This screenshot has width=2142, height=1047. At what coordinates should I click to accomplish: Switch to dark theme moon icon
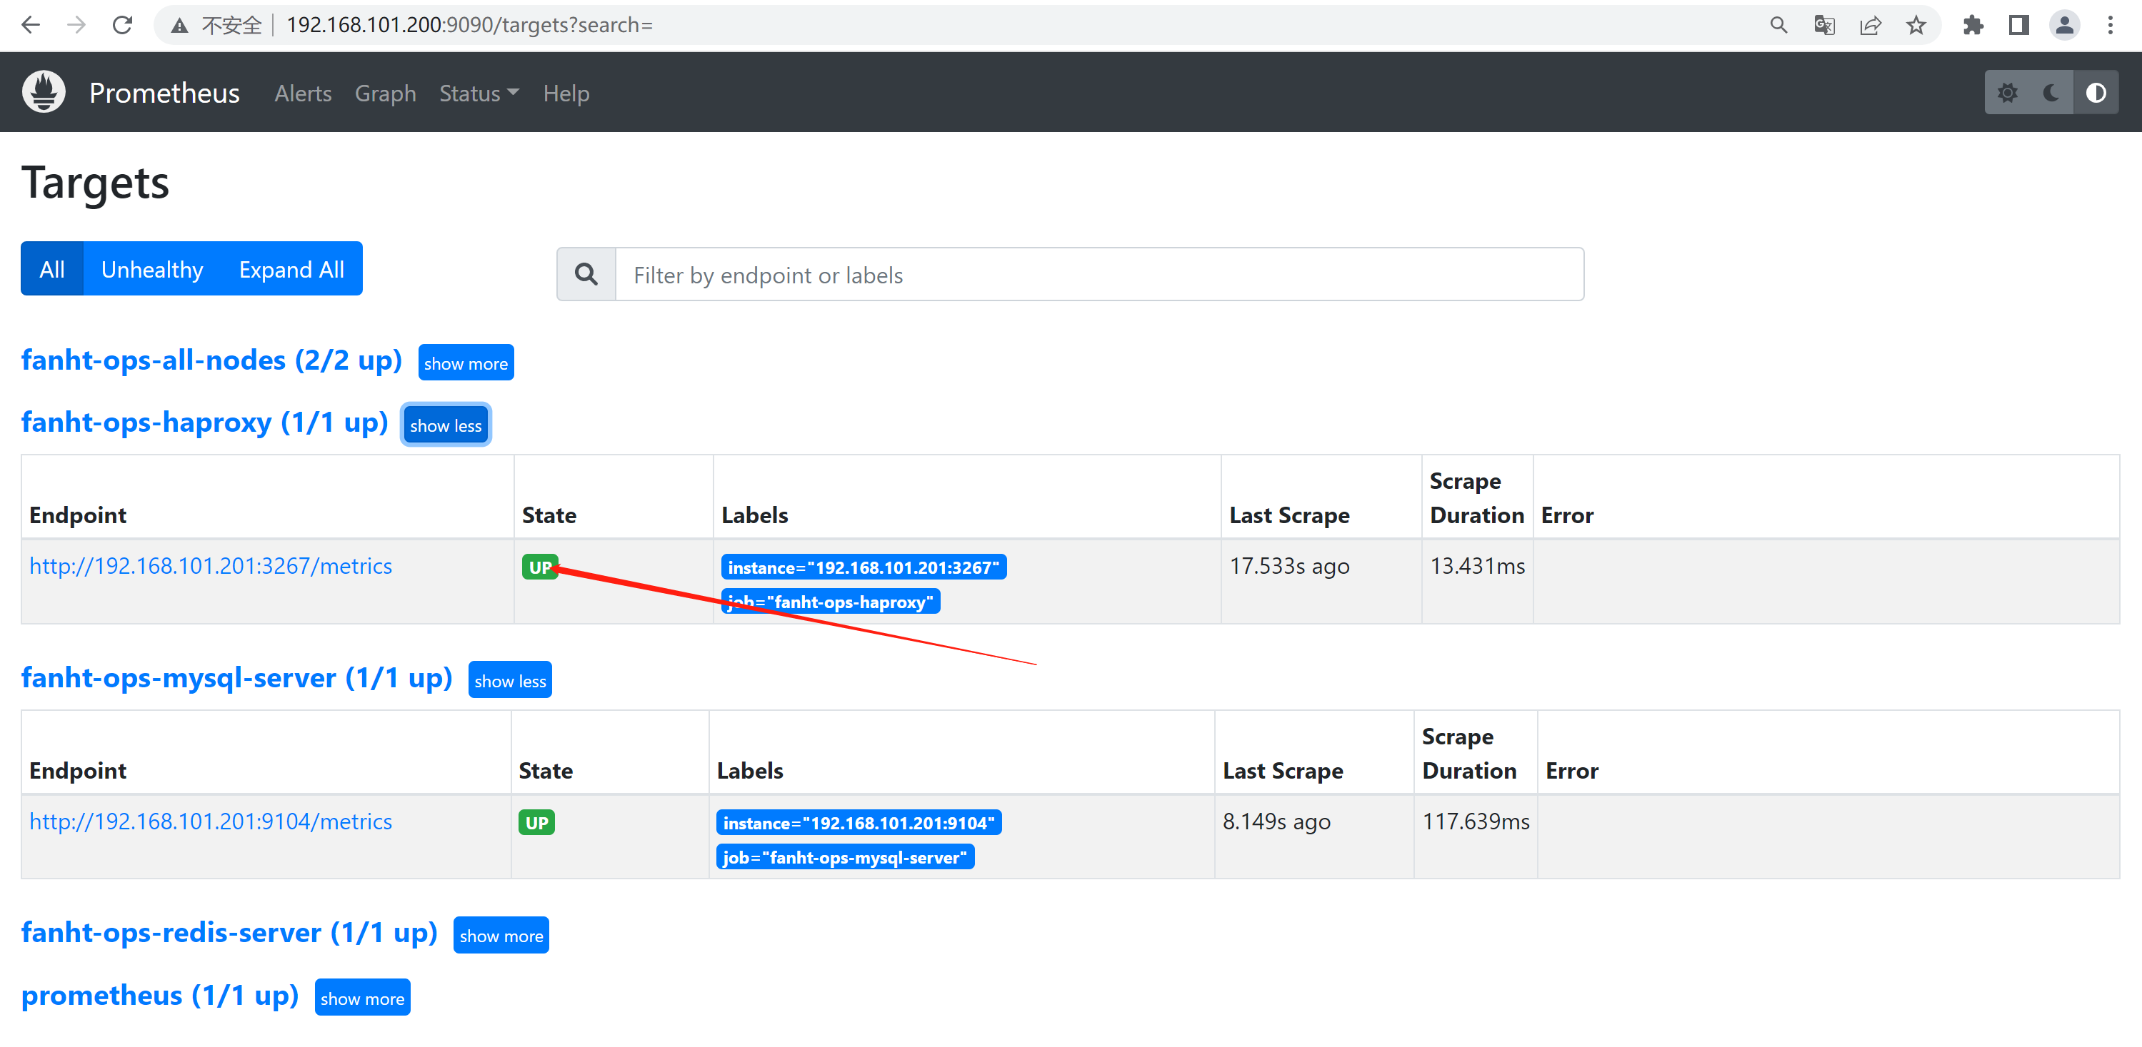(2051, 92)
